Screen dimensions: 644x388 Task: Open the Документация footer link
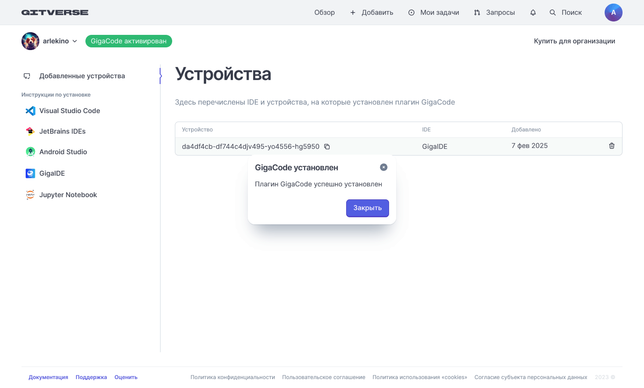[x=48, y=377]
